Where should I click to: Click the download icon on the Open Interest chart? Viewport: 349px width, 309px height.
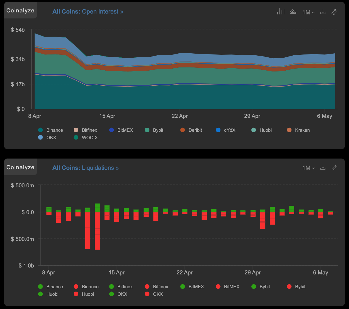pos(323,12)
